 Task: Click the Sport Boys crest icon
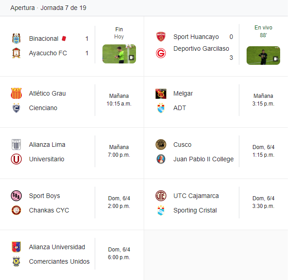point(16,196)
